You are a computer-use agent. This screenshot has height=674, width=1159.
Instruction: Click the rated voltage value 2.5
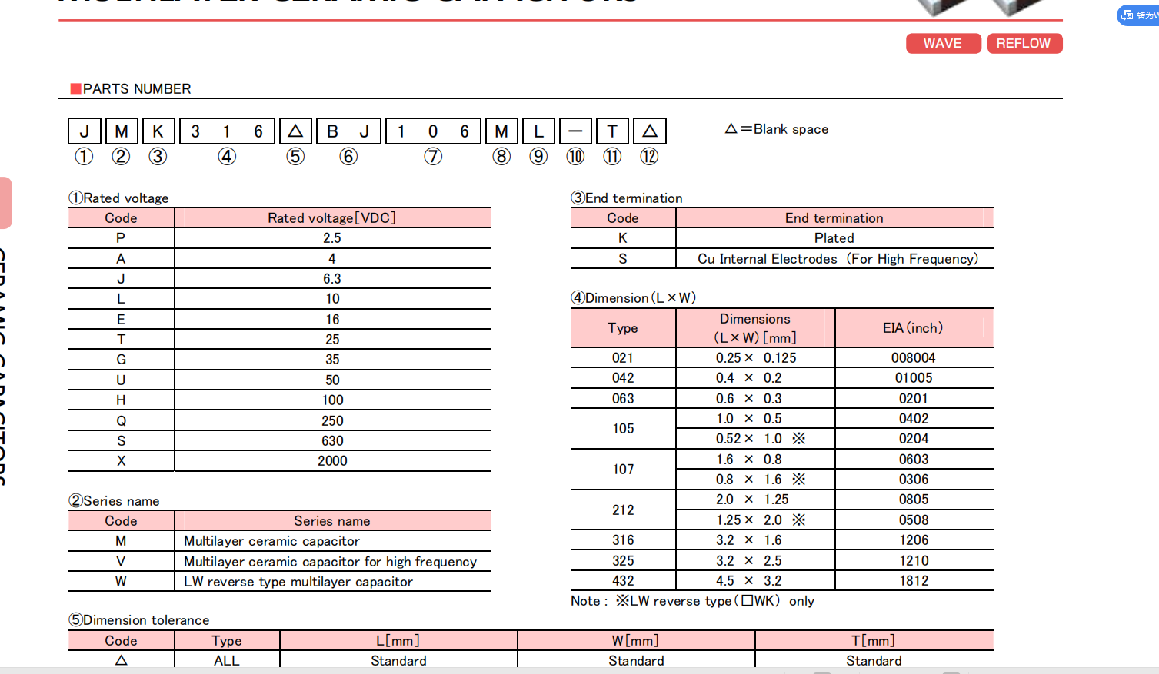pos(332,238)
